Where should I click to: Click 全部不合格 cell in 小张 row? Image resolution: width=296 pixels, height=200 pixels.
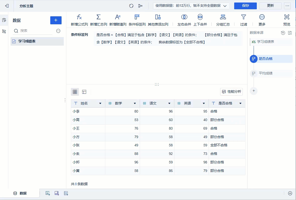click(x=227, y=145)
